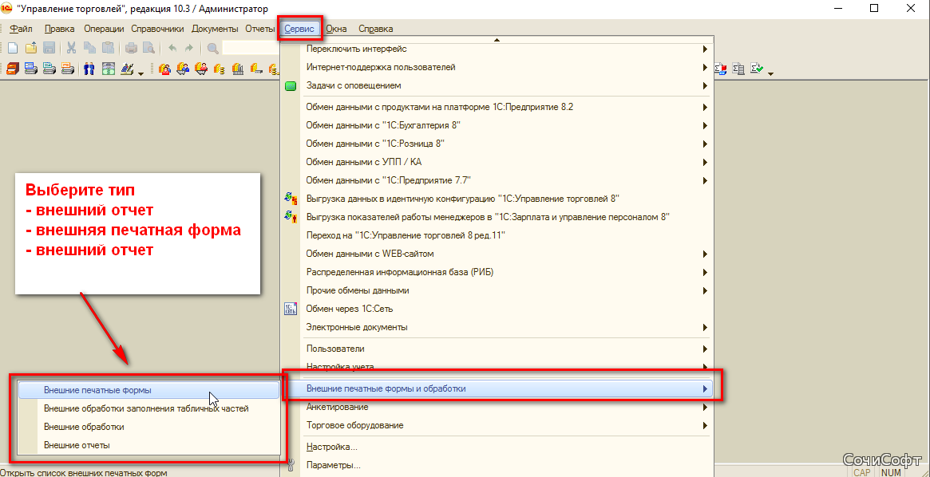Choose Распределенная информационная база (РИБ)
Image resolution: width=930 pixels, height=477 pixels.
tap(497, 272)
